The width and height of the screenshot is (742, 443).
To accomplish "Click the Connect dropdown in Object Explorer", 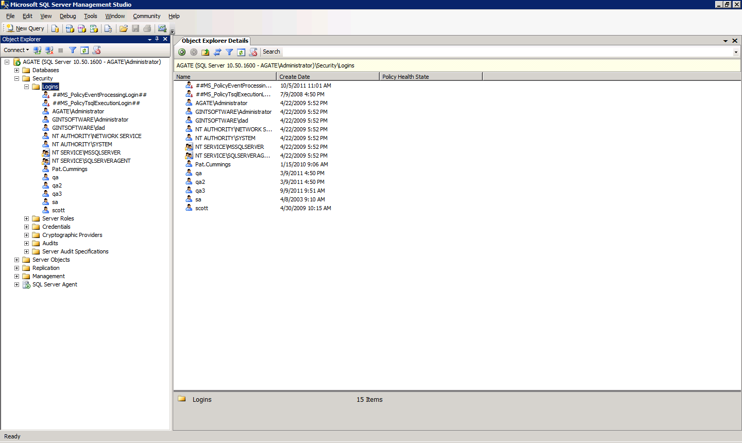I will (x=16, y=50).
